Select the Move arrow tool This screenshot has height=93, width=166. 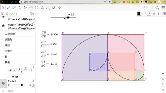(x=3, y=8)
